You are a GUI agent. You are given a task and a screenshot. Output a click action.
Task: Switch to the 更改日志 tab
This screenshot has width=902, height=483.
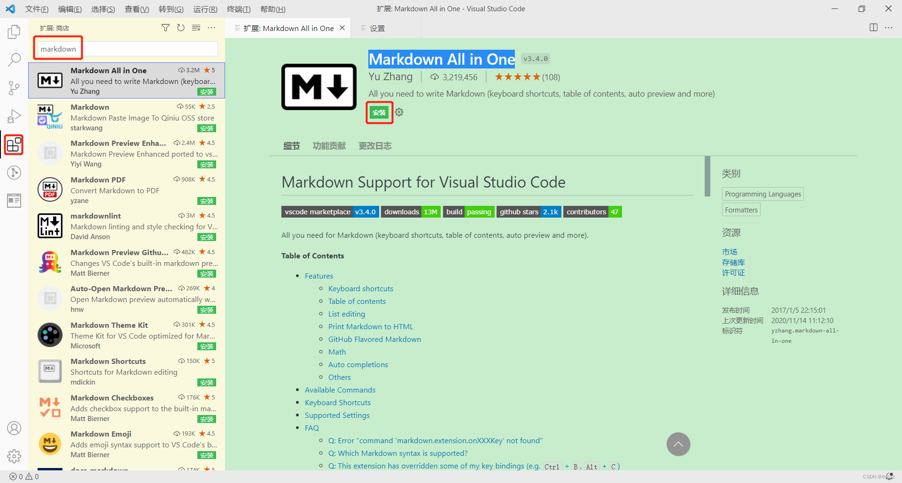click(375, 146)
